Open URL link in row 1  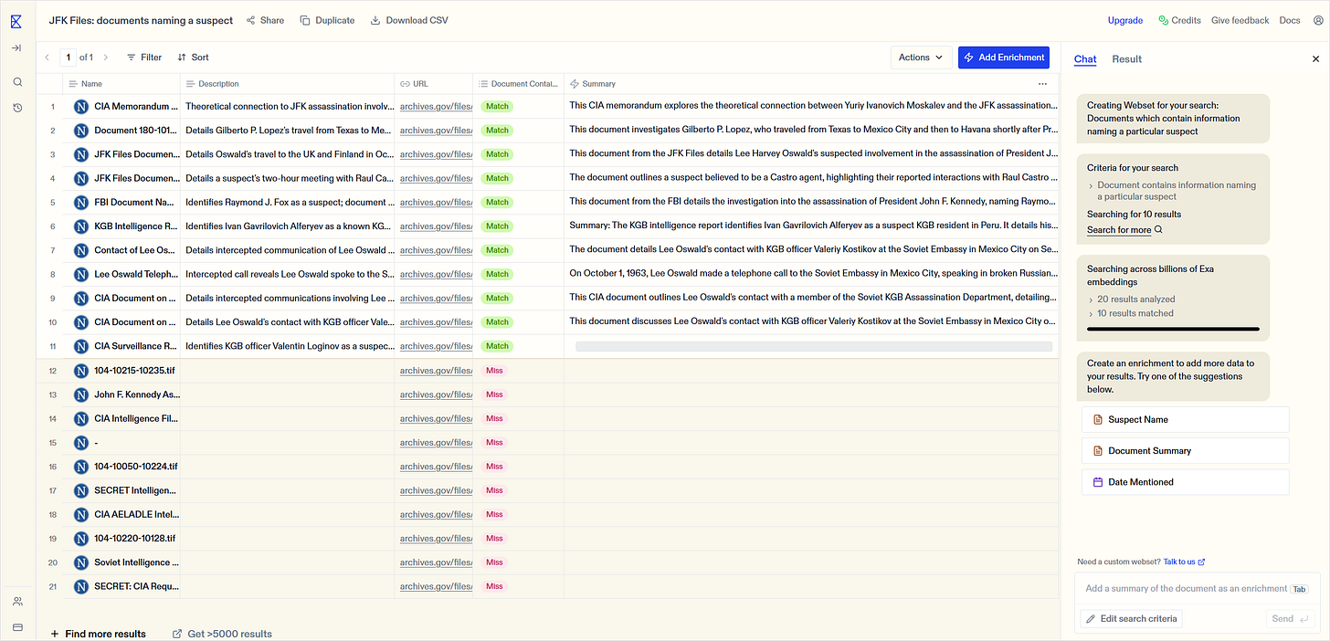tap(436, 106)
